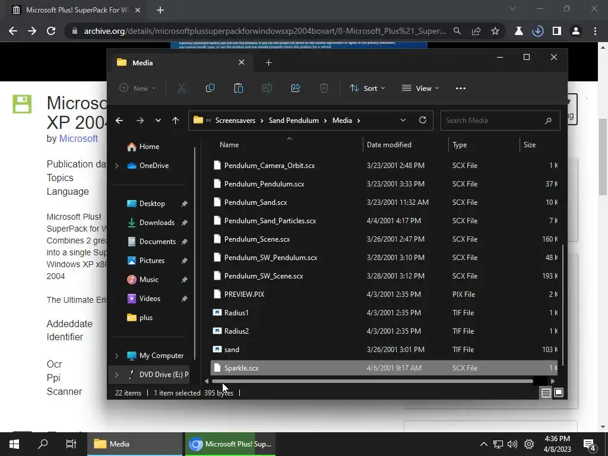Viewport: 608px width, 456px height.
Task: Go up one folder level
Action: 175,121
